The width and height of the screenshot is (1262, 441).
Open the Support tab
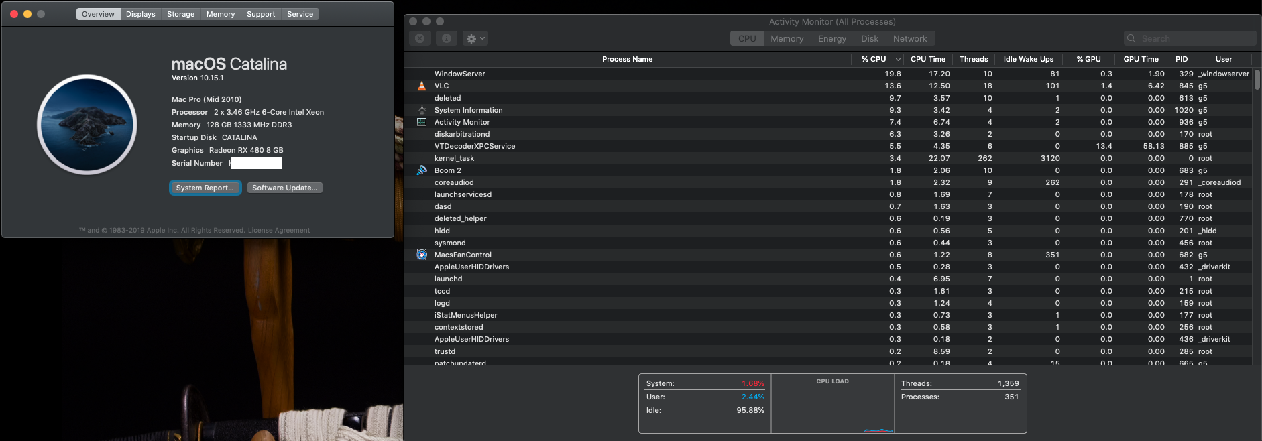click(261, 14)
